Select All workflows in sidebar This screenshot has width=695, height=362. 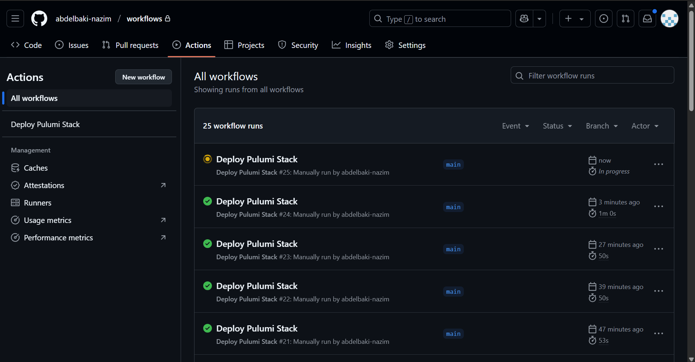[89, 98]
